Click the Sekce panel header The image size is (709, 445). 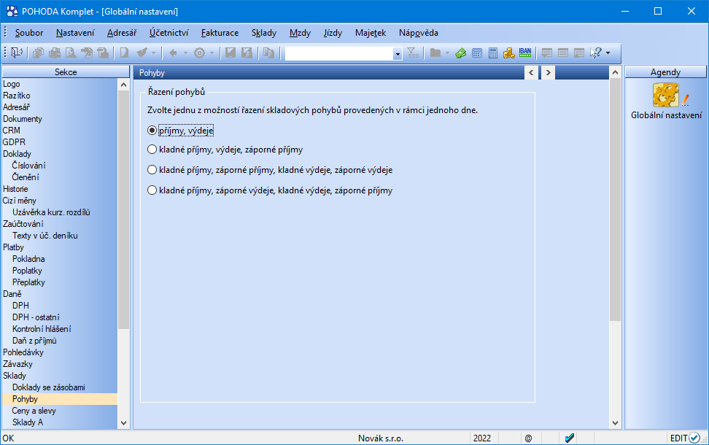(66, 72)
